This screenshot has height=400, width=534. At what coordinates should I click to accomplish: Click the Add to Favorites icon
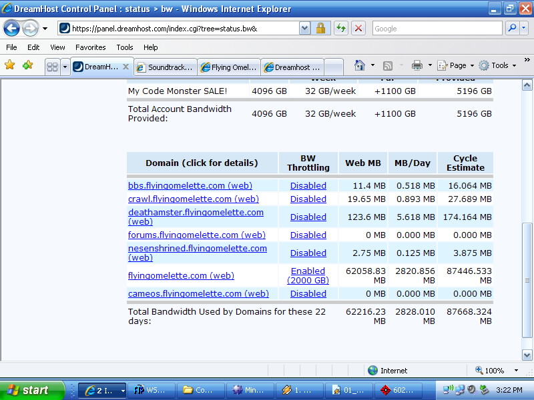coord(27,65)
